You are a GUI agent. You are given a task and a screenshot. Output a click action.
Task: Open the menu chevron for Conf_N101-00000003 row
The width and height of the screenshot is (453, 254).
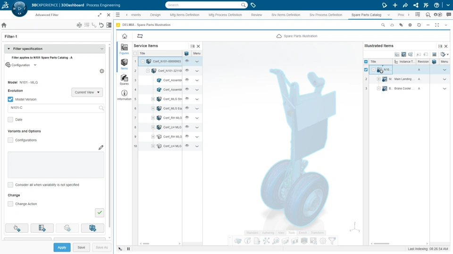coord(197,61)
